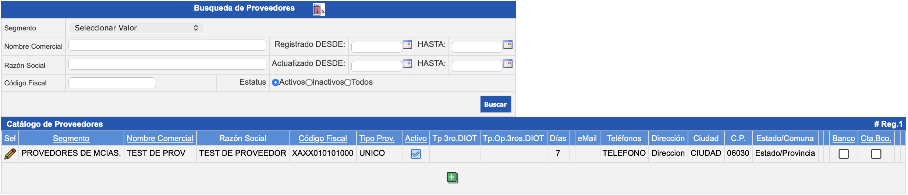Select the Todos status radio button
The height and width of the screenshot is (195, 908).
coord(348,82)
